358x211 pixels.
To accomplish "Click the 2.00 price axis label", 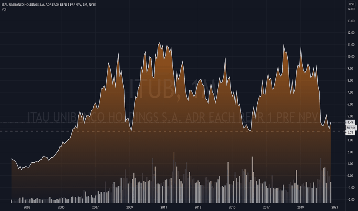I will (351, 152).
